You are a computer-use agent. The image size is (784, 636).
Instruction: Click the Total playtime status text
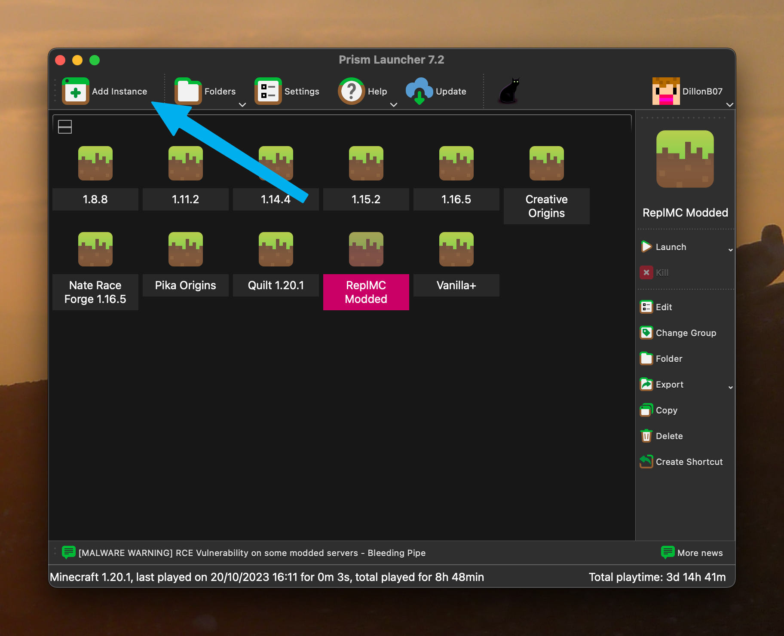(x=657, y=577)
